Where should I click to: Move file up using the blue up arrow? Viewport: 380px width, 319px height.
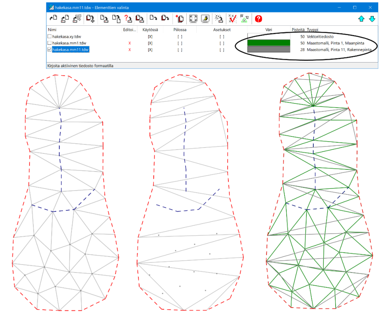click(x=361, y=19)
